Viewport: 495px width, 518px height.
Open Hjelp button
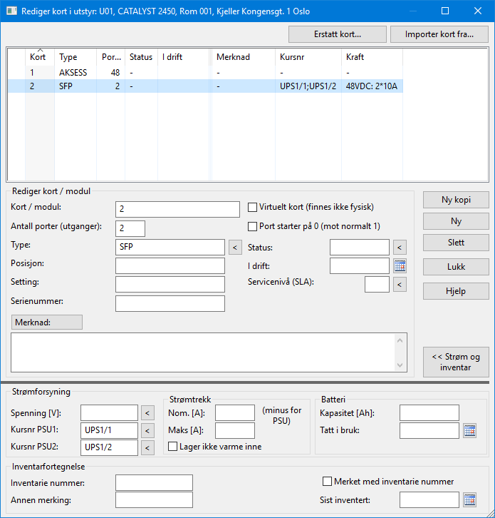(x=456, y=291)
